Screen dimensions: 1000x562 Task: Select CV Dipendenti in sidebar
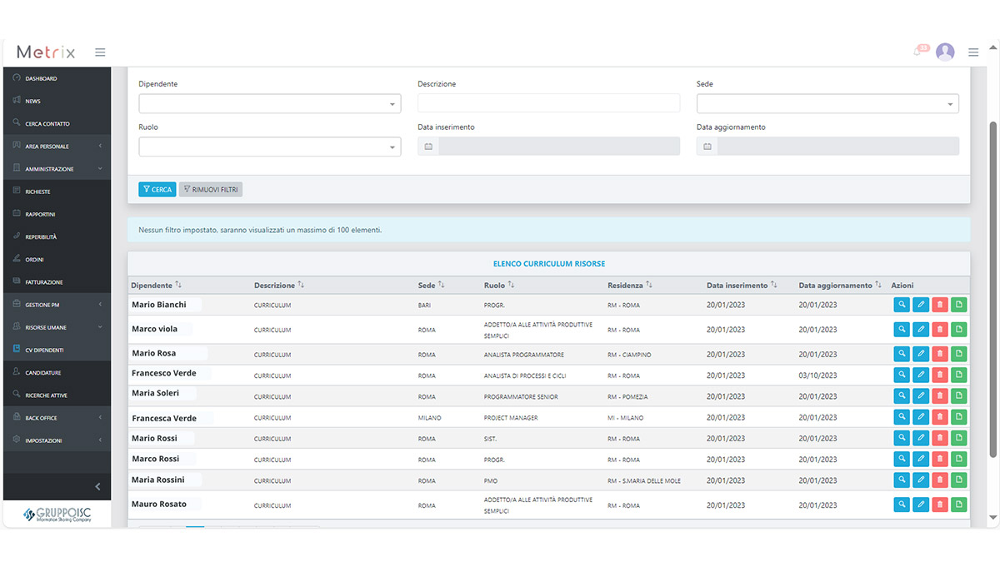coord(57,350)
